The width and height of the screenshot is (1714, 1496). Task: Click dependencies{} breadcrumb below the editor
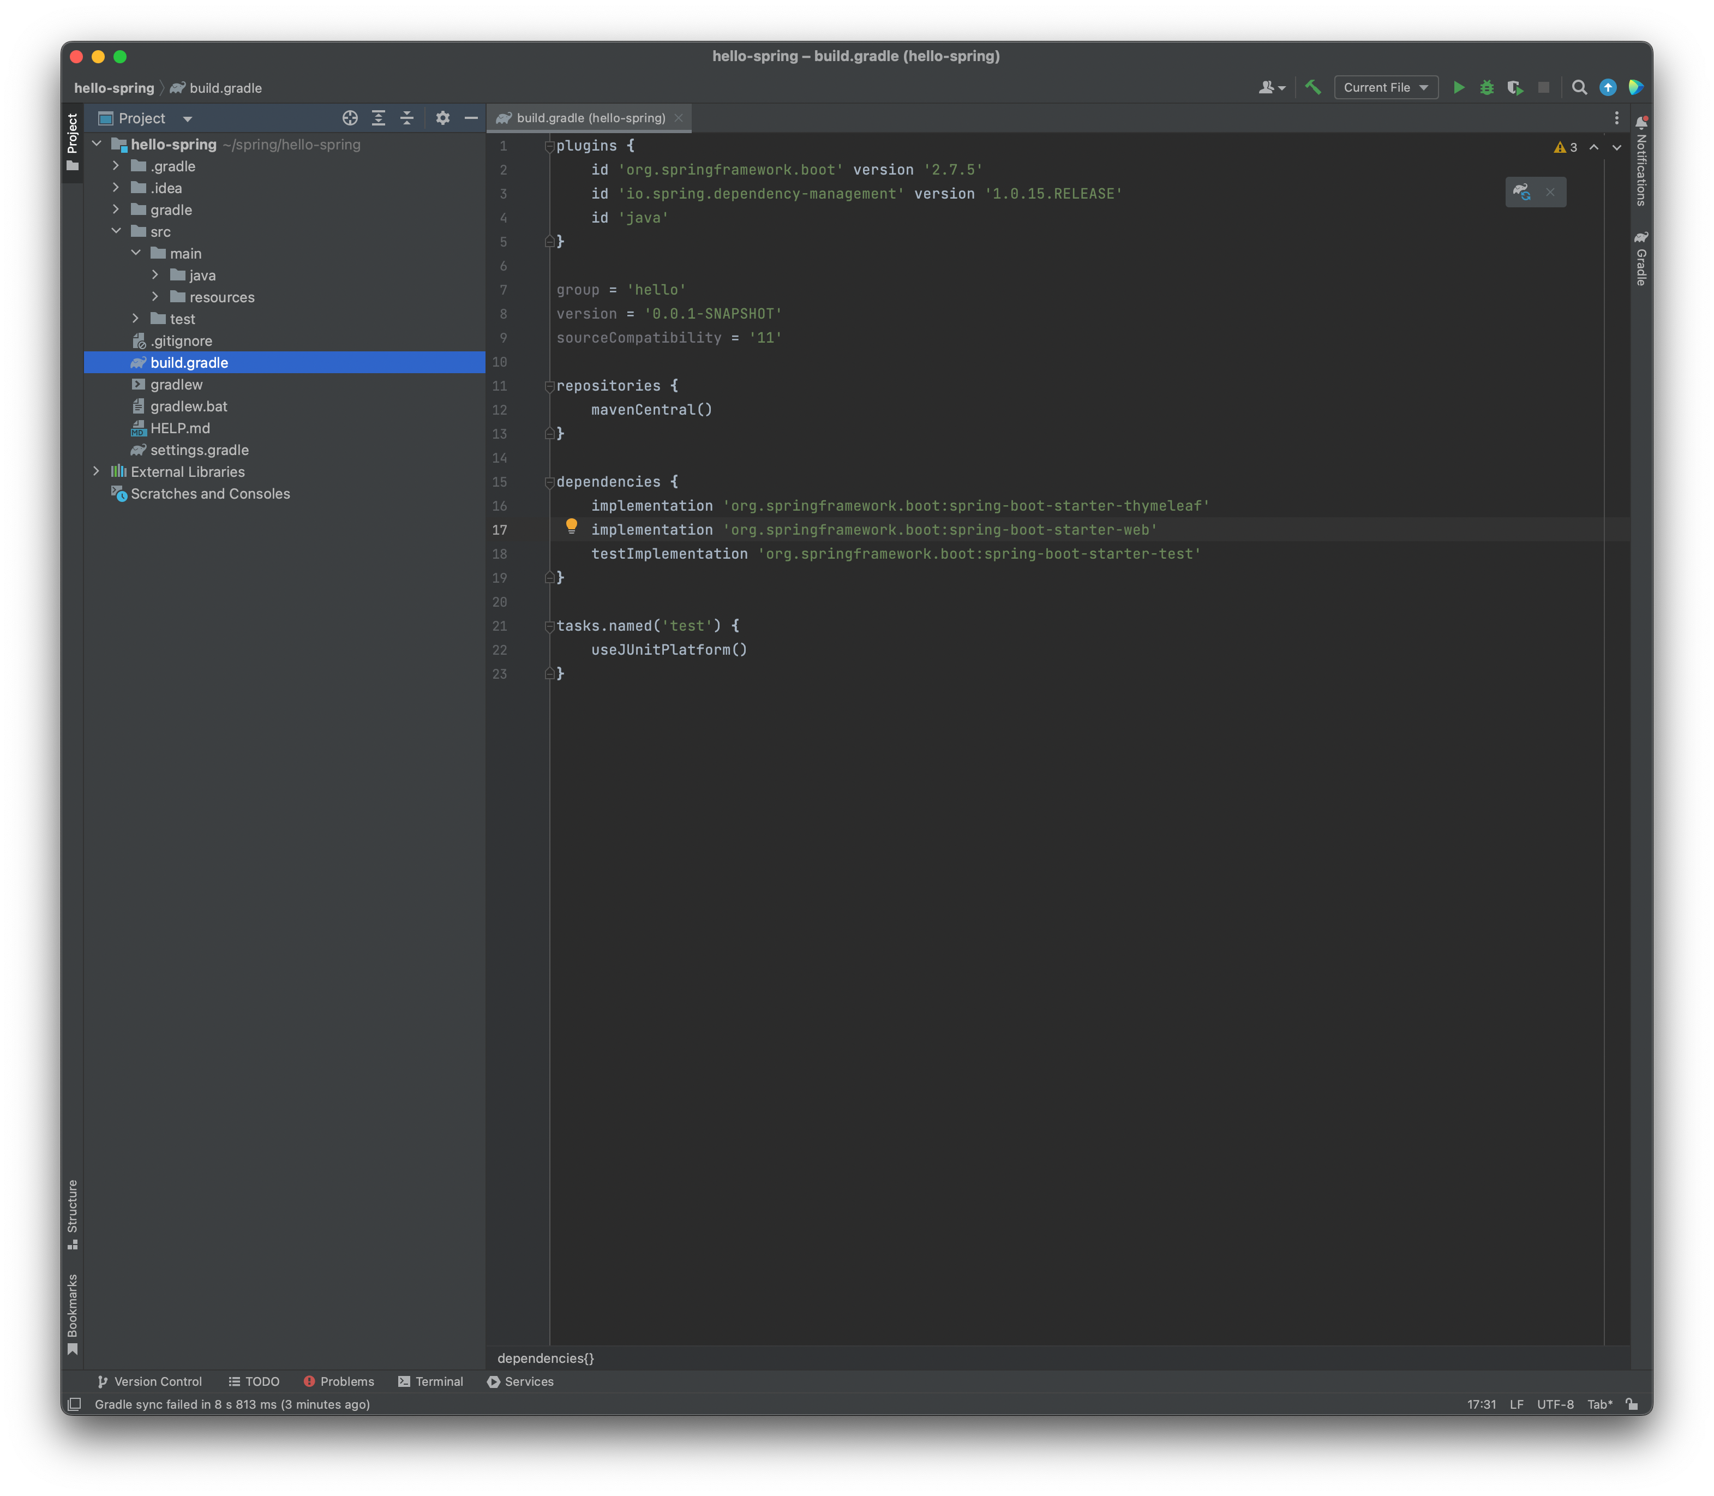pyautogui.click(x=545, y=1359)
